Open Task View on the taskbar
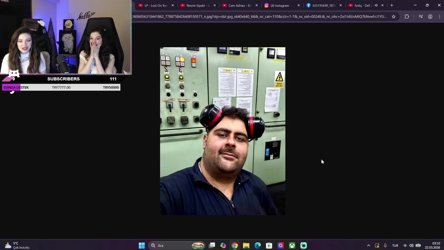This screenshot has width=444, height=250. (212, 245)
